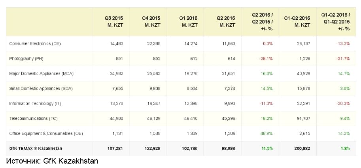Screen dimensions: 361x168
Task: Select the 91,707 Telecommunications value cell
Action: click(x=304, y=118)
